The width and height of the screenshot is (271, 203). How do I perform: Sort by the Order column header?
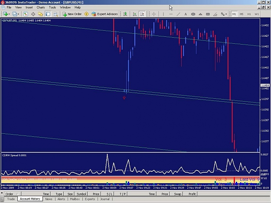point(13,194)
